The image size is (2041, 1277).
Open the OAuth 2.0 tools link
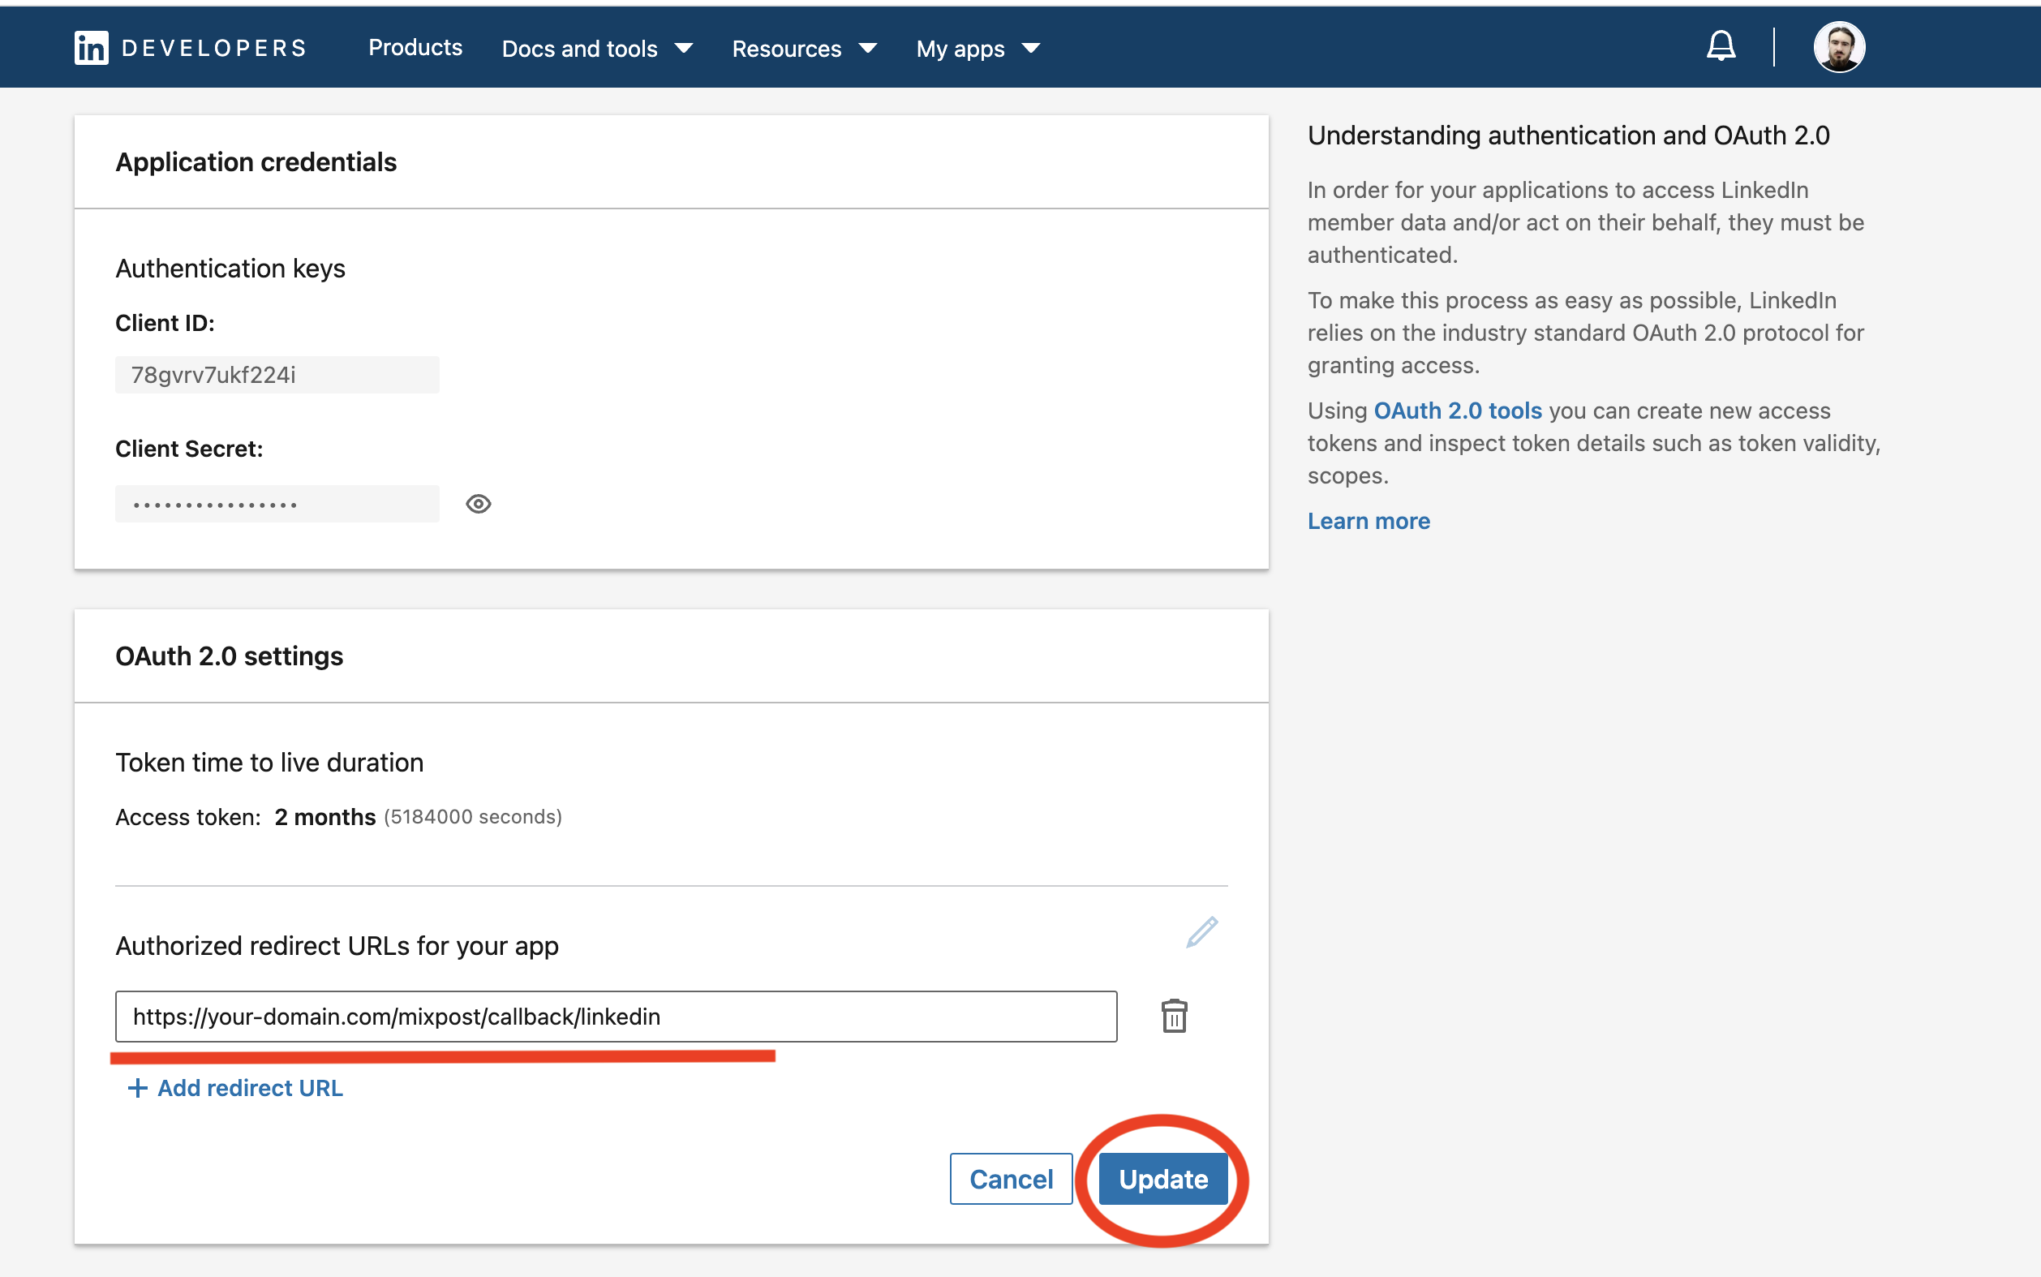pos(1458,411)
